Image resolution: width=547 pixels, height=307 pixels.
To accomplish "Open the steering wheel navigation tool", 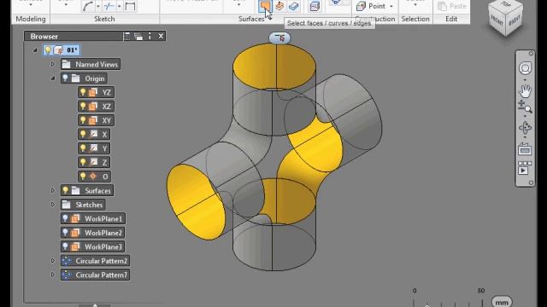I will tap(525, 68).
